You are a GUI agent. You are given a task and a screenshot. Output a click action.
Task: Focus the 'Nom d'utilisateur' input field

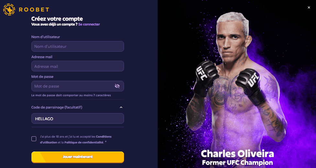tap(77, 47)
